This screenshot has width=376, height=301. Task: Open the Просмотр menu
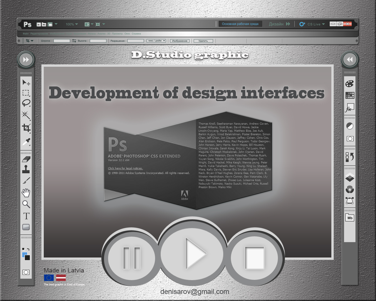[x=117, y=34]
